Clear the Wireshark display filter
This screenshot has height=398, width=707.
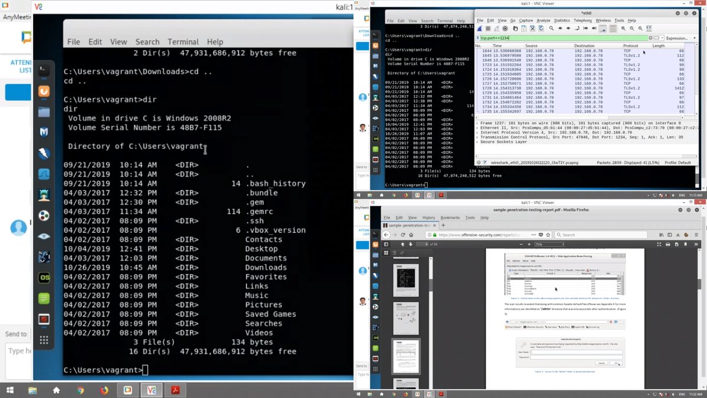click(x=650, y=38)
